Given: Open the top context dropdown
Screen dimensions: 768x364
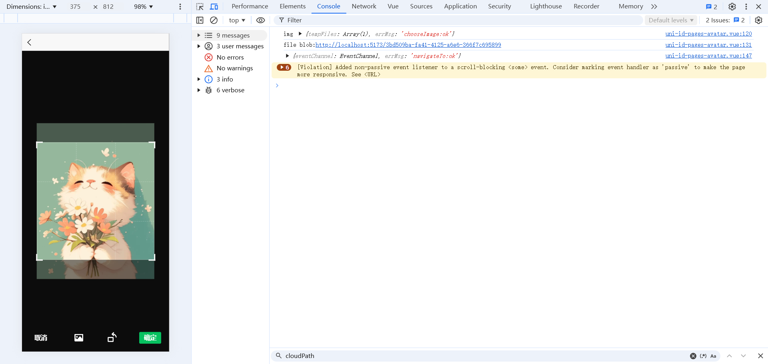Looking at the screenshot, I should [x=237, y=20].
